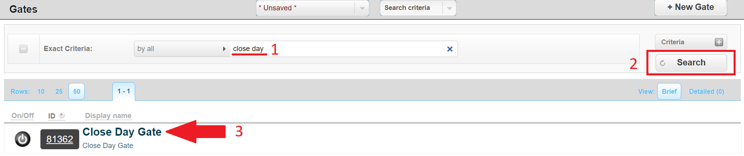Click the refresh icon in Search button
Image resolution: width=744 pixels, height=156 pixels.
coord(662,63)
